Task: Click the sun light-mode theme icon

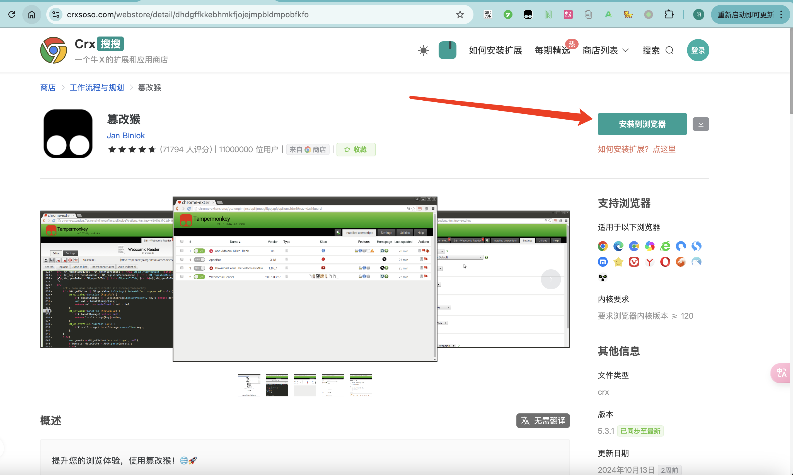Action: tap(423, 50)
